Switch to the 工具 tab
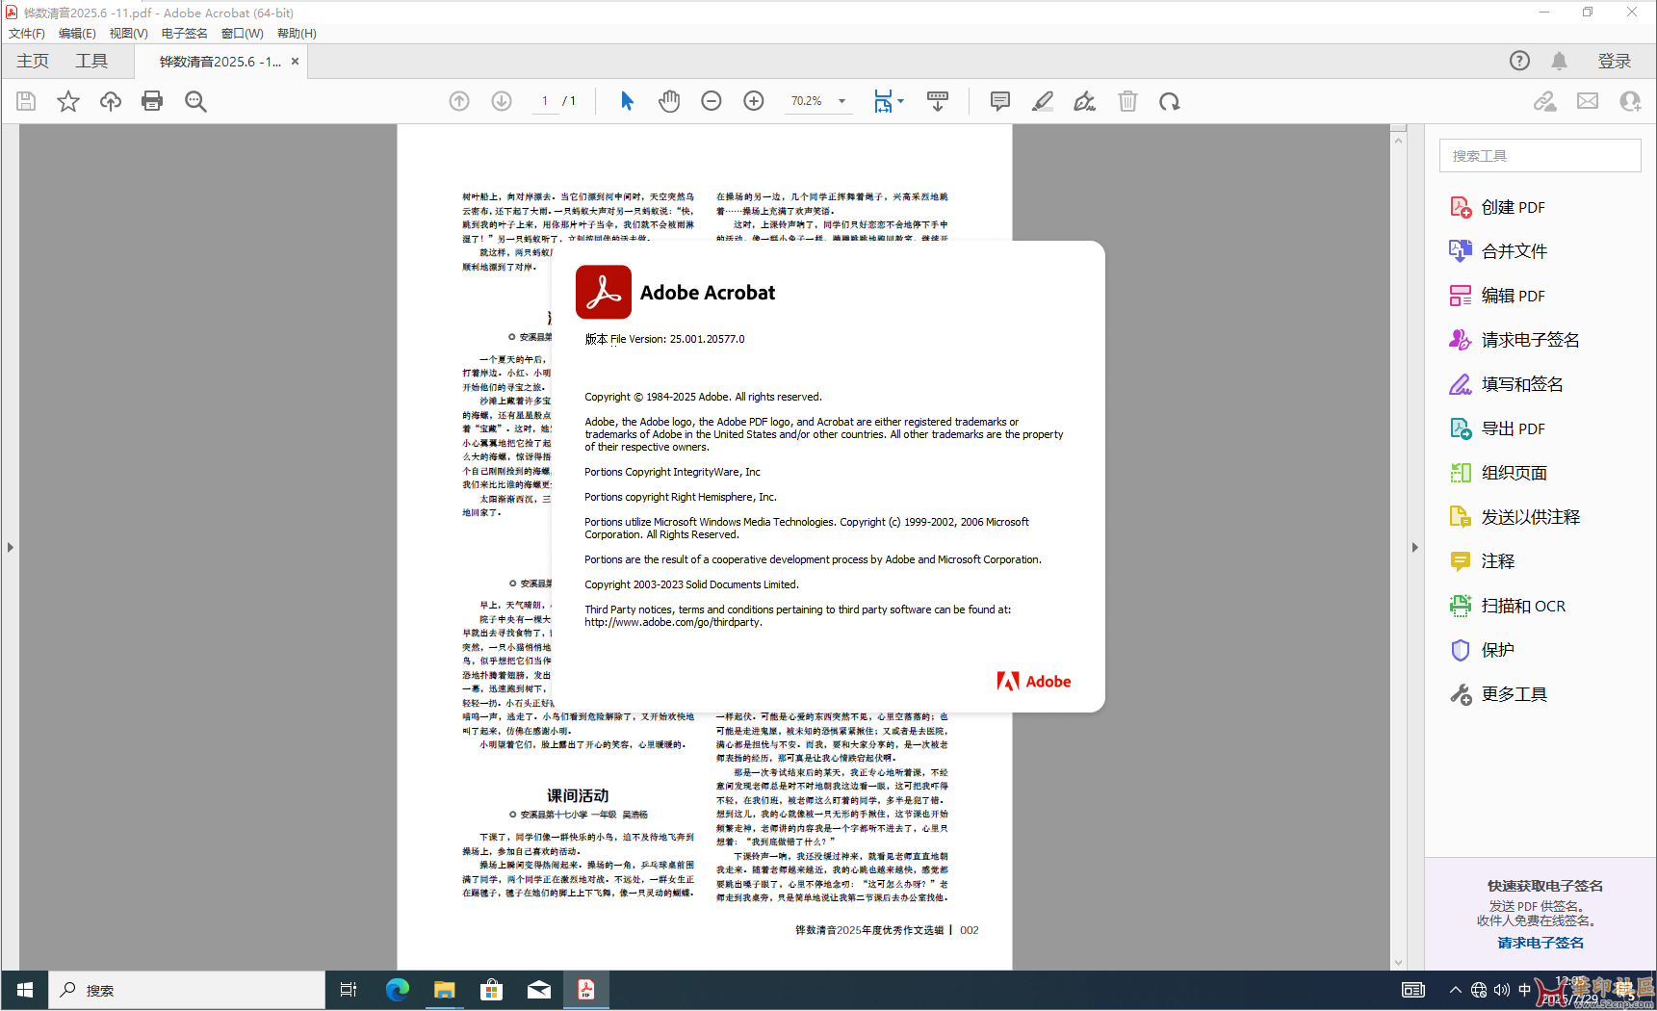Viewport: 1657px width, 1011px height. pos(91,61)
